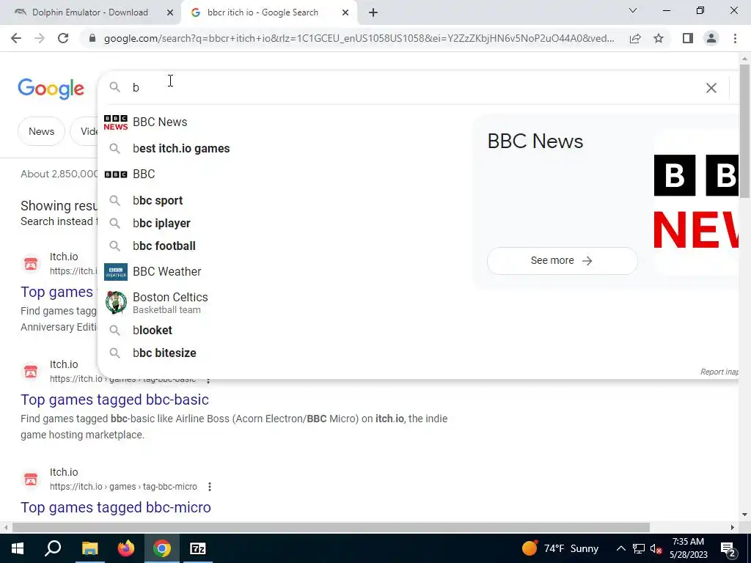
Task: Click the muted volume tray icon
Action: tap(656, 548)
